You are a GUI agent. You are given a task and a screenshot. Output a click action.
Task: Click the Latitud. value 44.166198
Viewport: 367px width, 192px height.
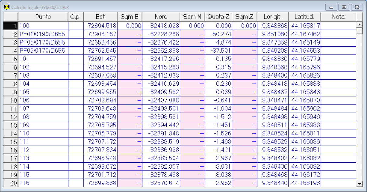point(304,183)
